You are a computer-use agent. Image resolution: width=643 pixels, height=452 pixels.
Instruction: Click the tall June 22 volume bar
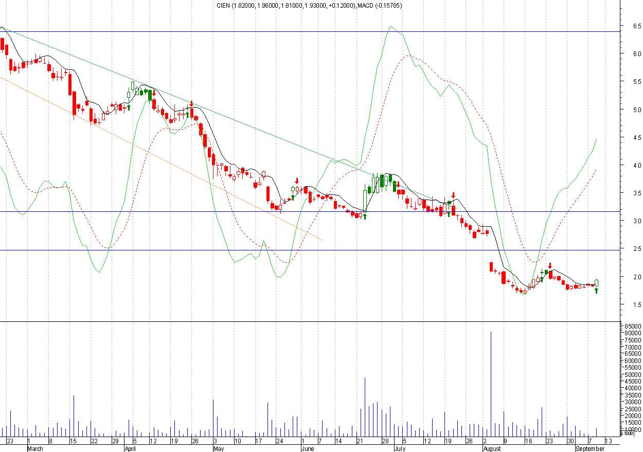point(365,407)
